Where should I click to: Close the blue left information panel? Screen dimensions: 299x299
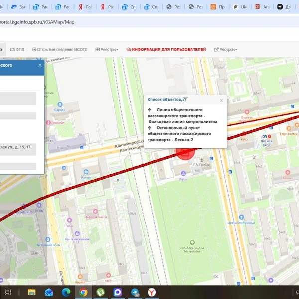pos(40,65)
